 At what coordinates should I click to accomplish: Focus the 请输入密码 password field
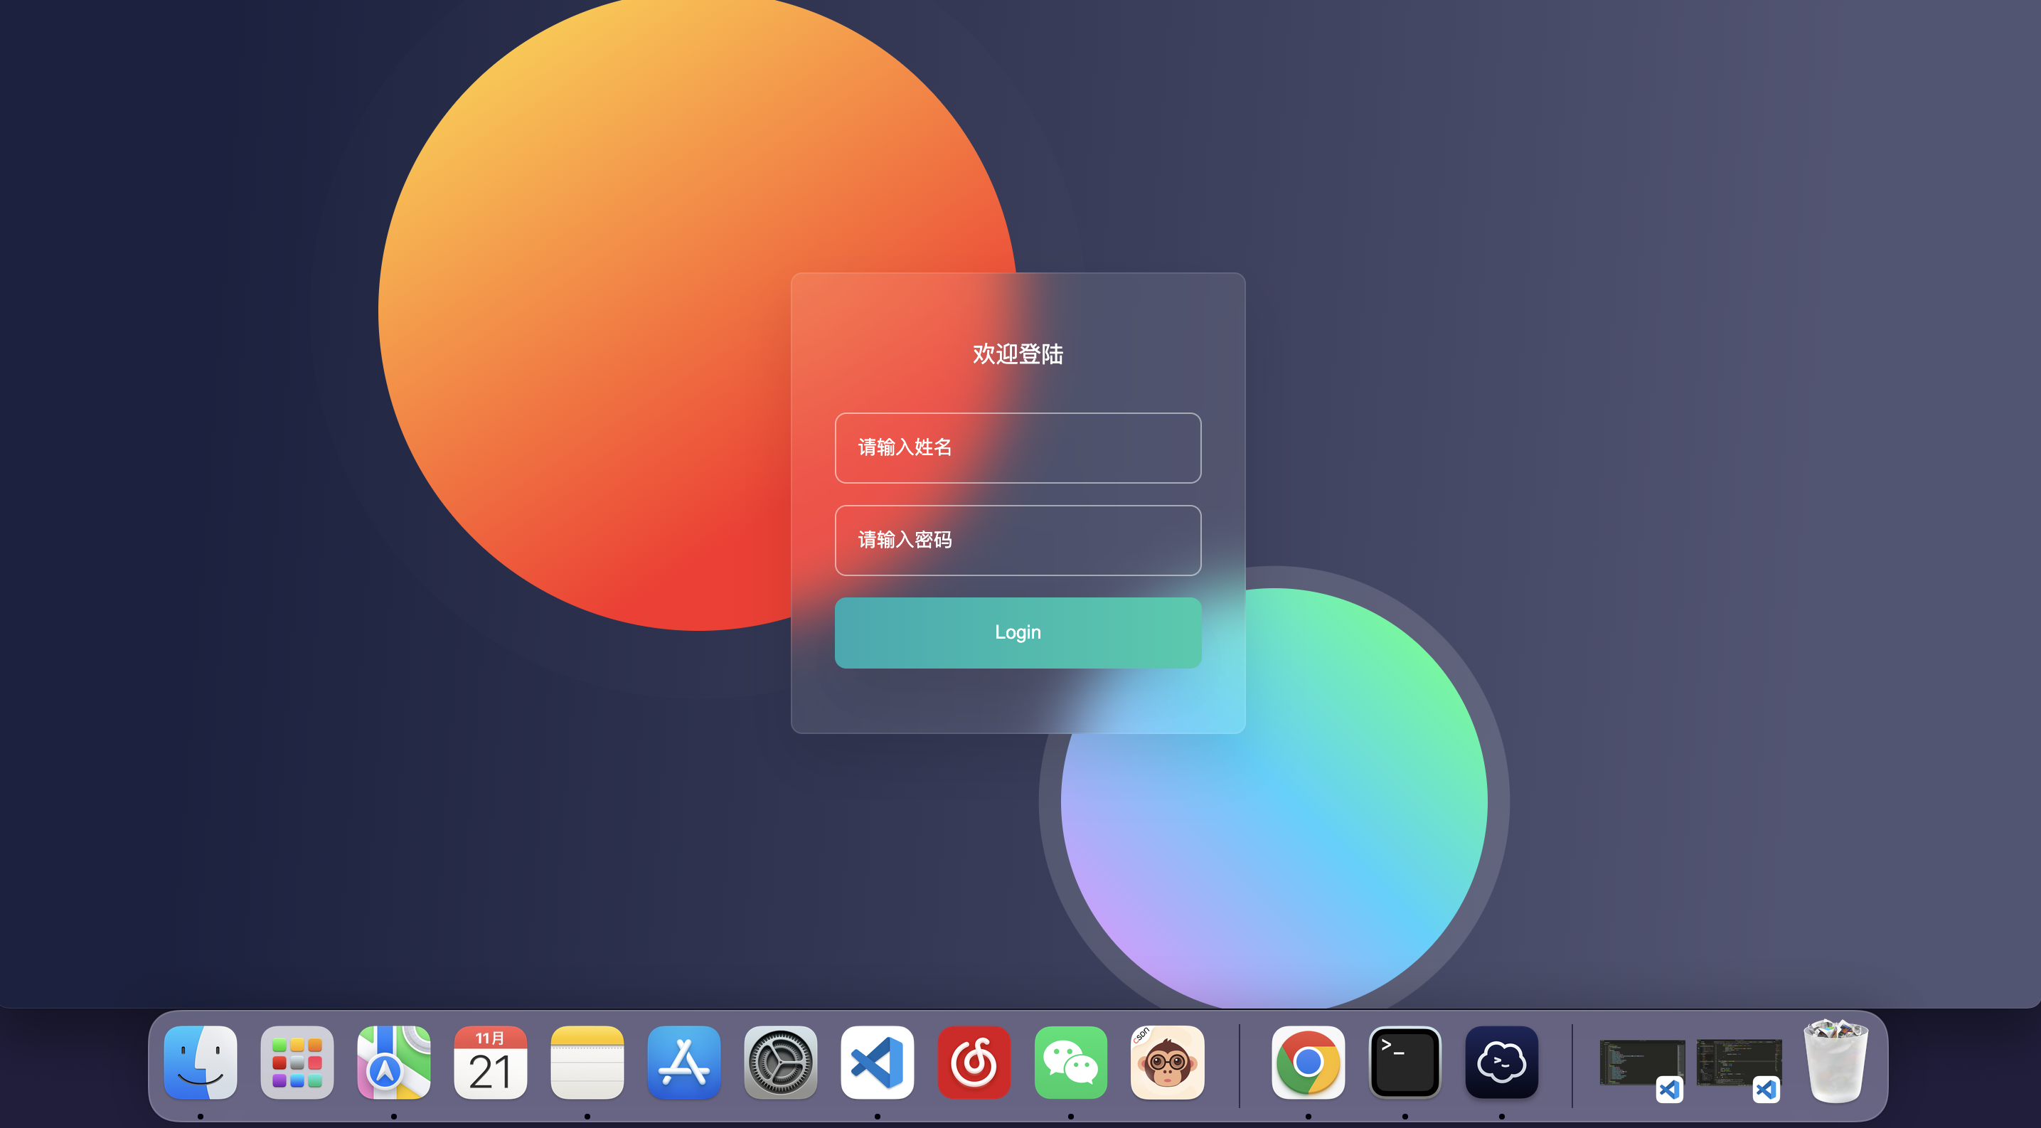(x=1018, y=541)
